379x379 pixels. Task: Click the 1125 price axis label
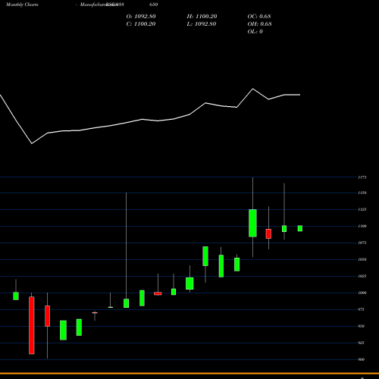(362, 209)
